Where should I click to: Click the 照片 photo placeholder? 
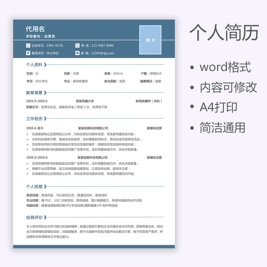[150, 40]
